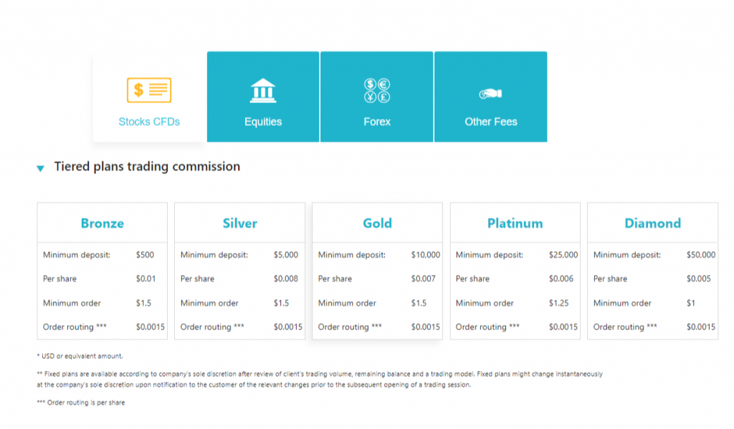Click the Order routing is per share footnote
Image resolution: width=734 pixels, height=429 pixels.
coord(81,403)
